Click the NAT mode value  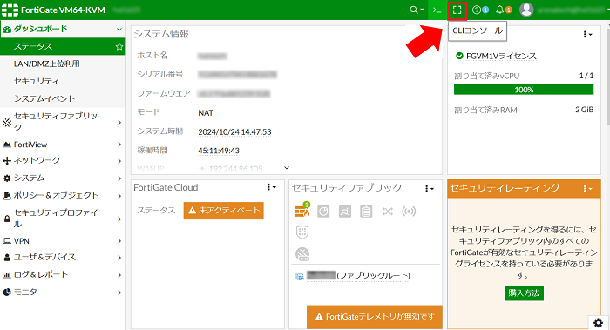click(x=206, y=113)
